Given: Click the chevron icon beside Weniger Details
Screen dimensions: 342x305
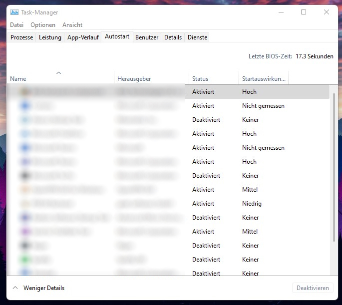Looking at the screenshot, I should pos(15,288).
